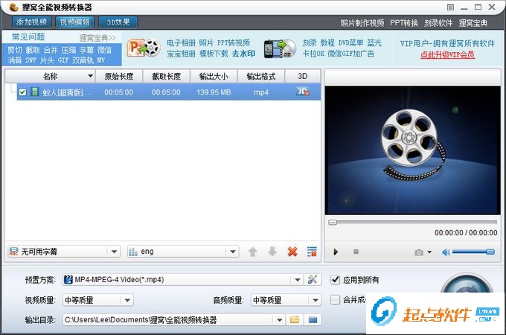Open 刻录软件 menu item

click(438, 23)
